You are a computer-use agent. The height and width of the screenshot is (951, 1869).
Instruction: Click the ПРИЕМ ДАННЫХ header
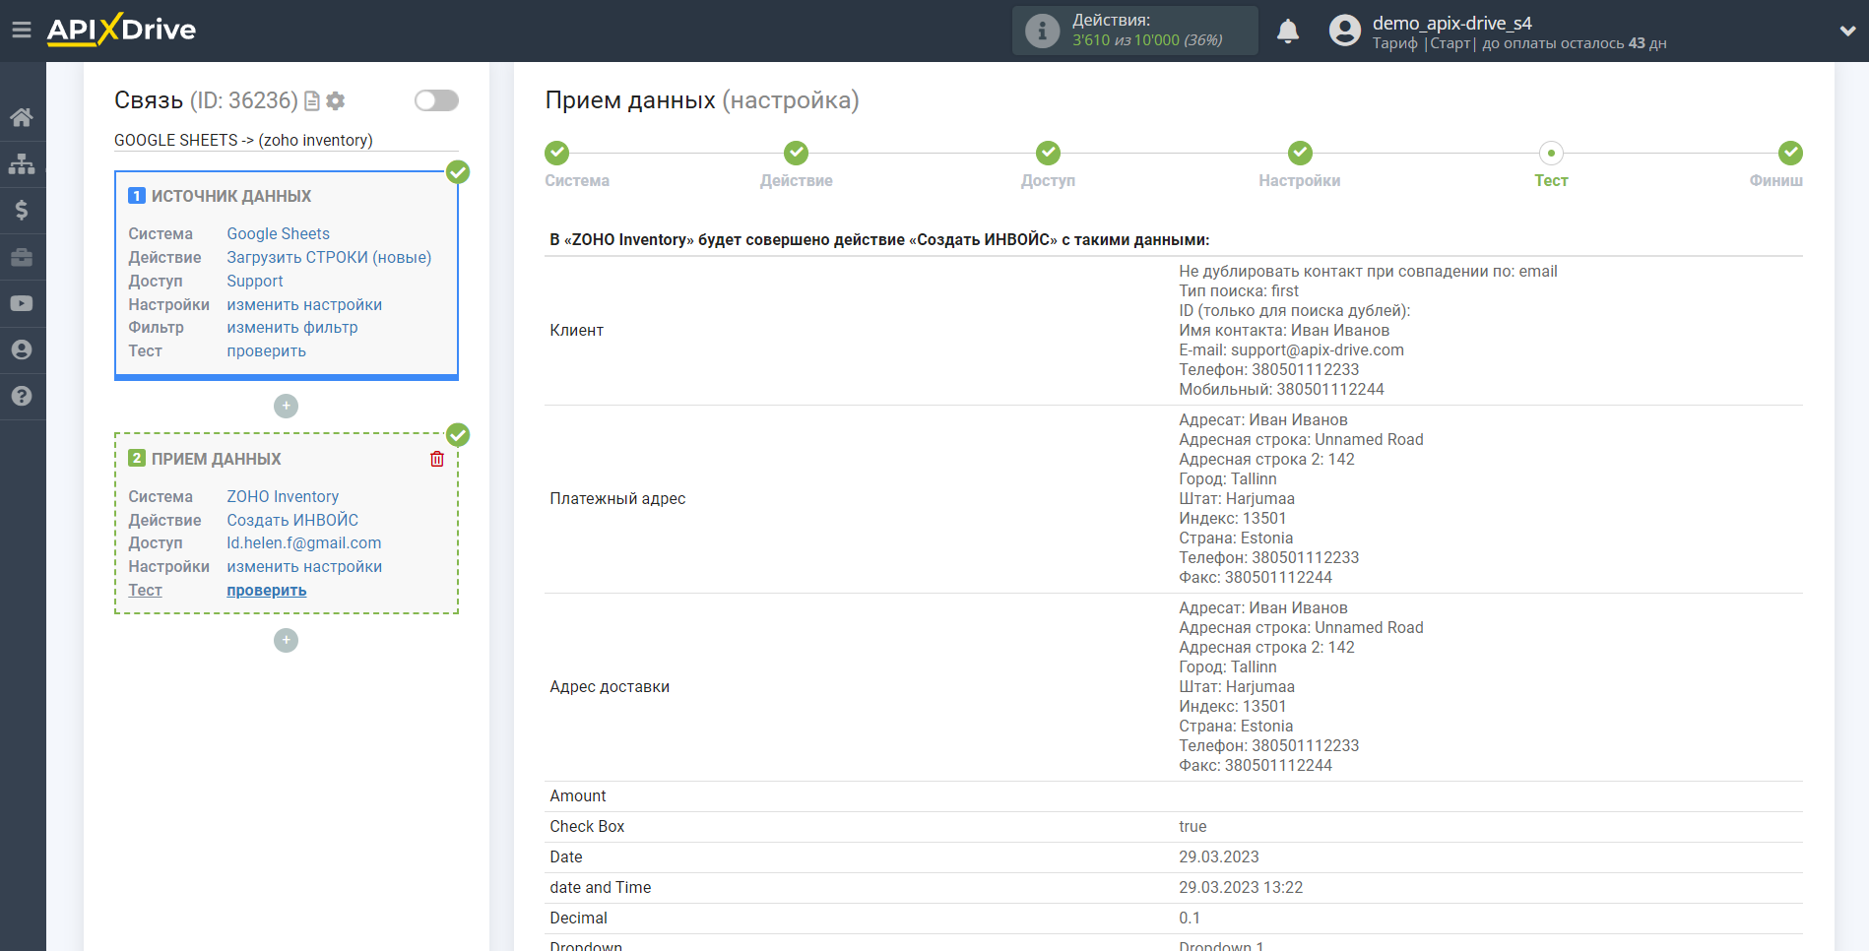[x=216, y=459]
